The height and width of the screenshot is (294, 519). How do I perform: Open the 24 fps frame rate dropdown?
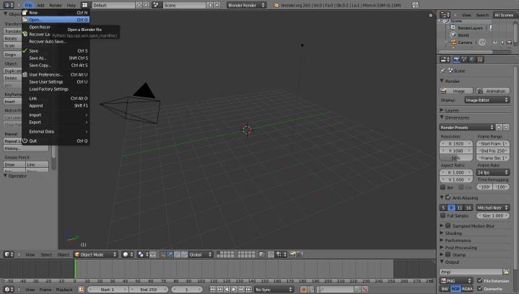pos(492,172)
